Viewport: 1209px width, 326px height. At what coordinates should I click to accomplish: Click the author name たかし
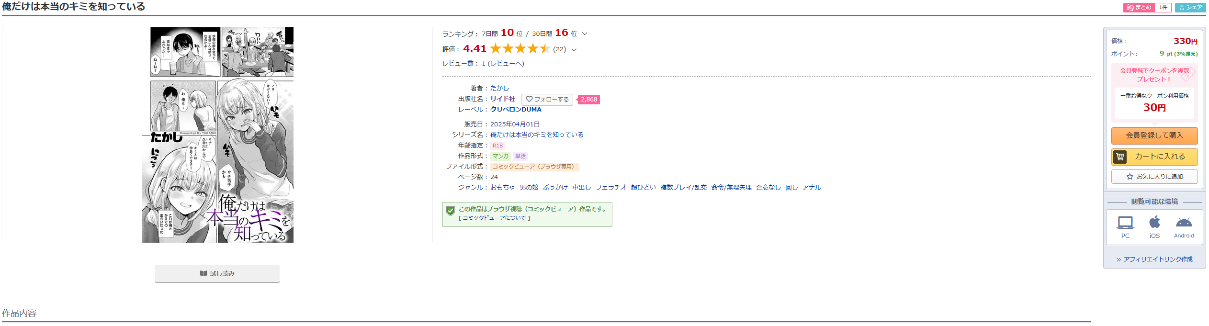pyautogui.click(x=499, y=88)
